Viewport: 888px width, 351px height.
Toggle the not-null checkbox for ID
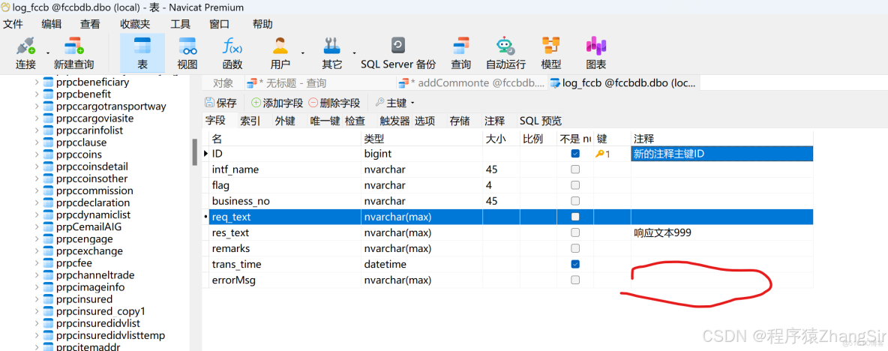575,154
